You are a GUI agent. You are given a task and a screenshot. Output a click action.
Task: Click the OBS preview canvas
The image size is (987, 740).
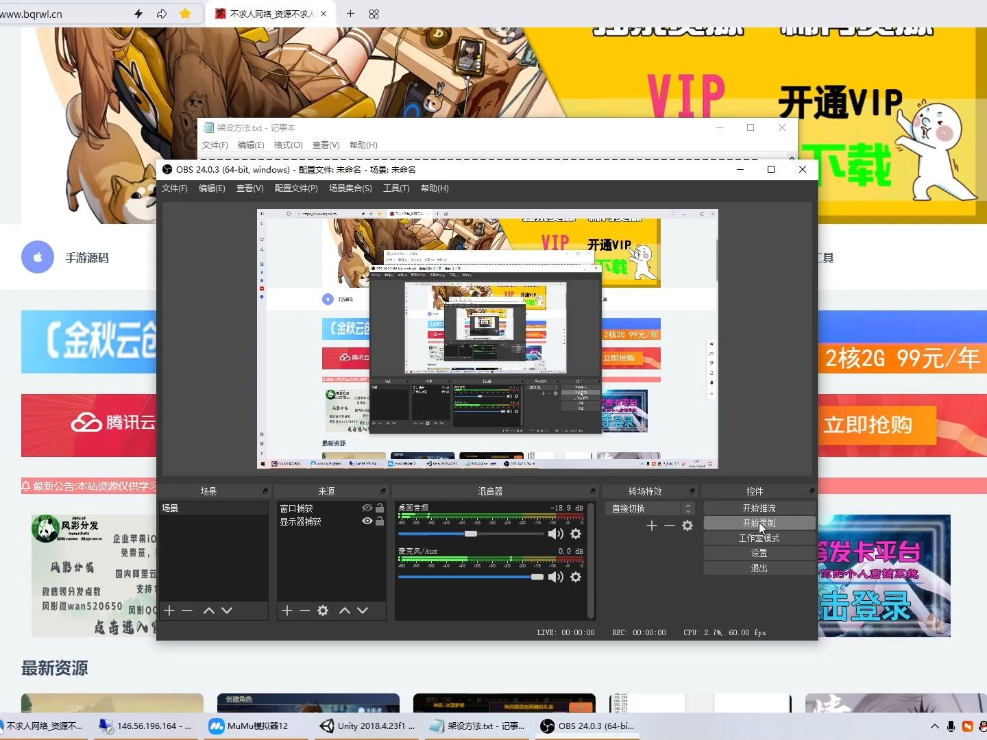click(487, 338)
